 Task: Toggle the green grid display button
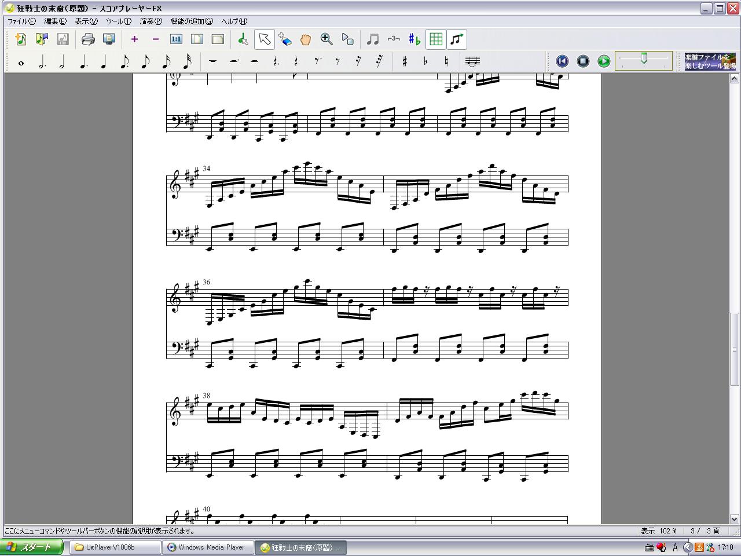(x=436, y=39)
